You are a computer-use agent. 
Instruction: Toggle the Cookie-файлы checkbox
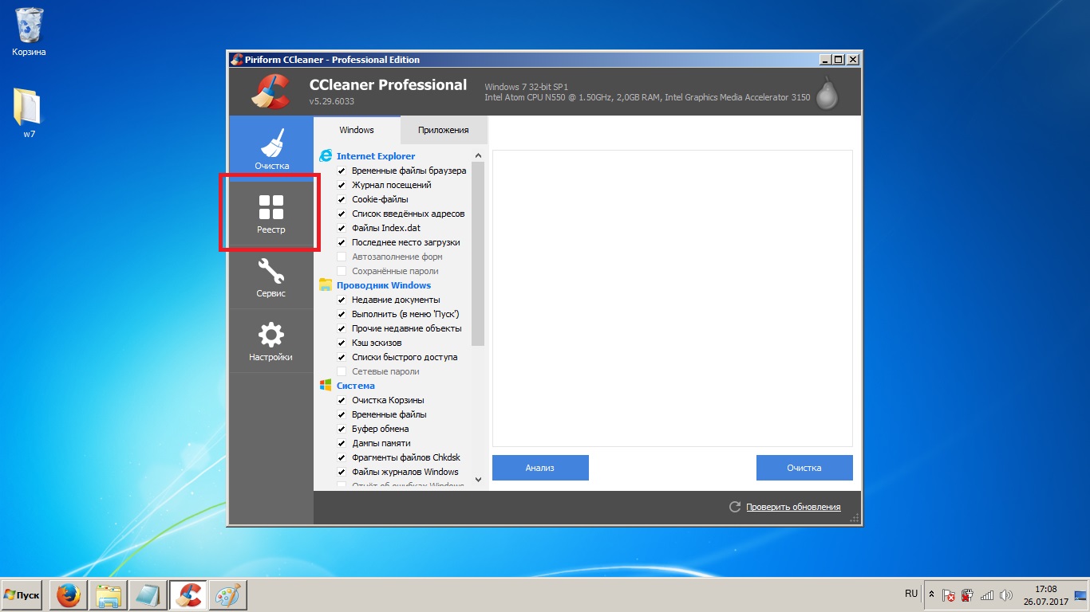click(x=342, y=199)
